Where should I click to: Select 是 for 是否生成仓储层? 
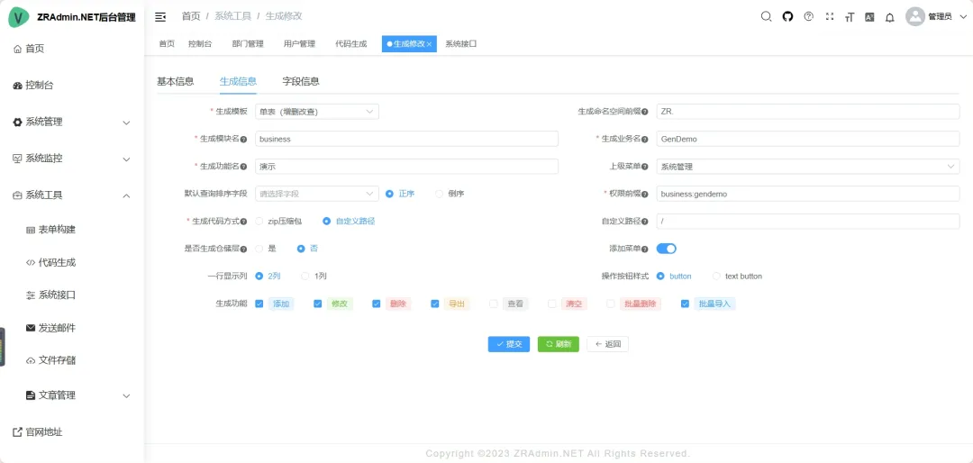(x=259, y=249)
